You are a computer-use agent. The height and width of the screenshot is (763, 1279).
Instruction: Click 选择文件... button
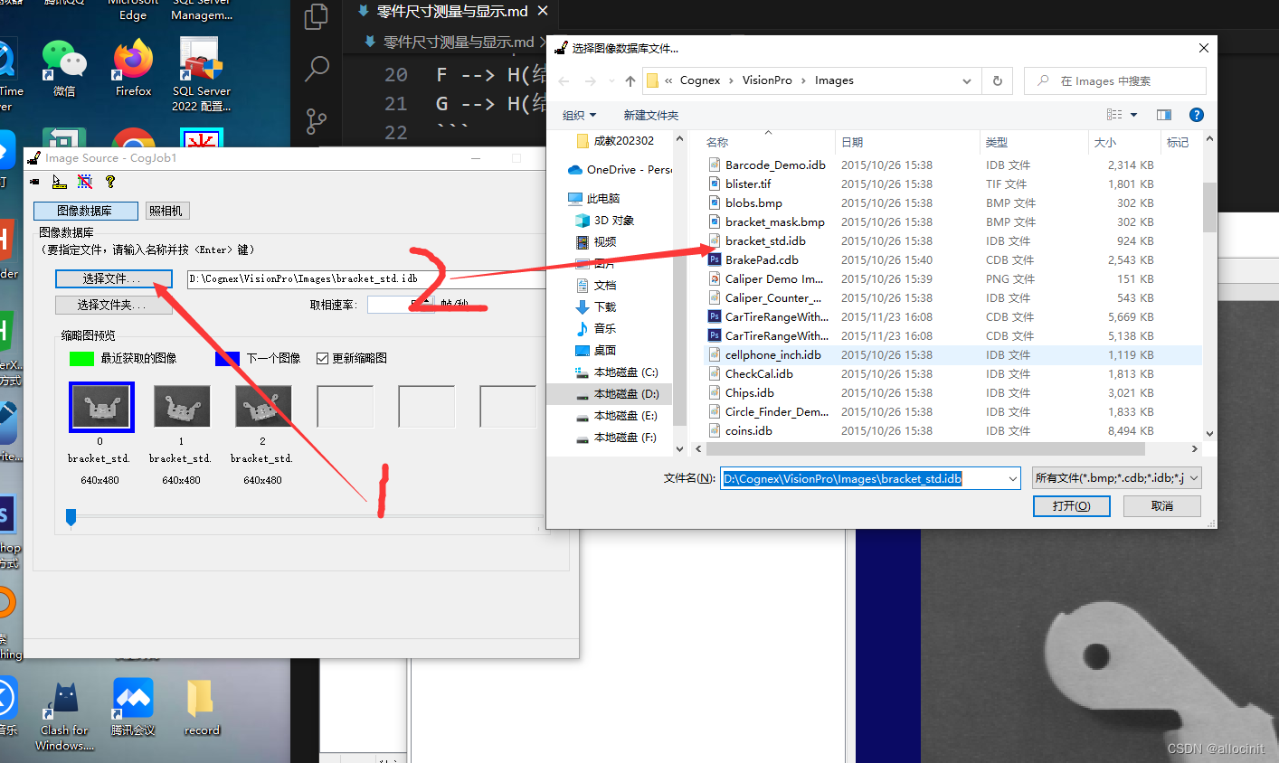coord(113,278)
